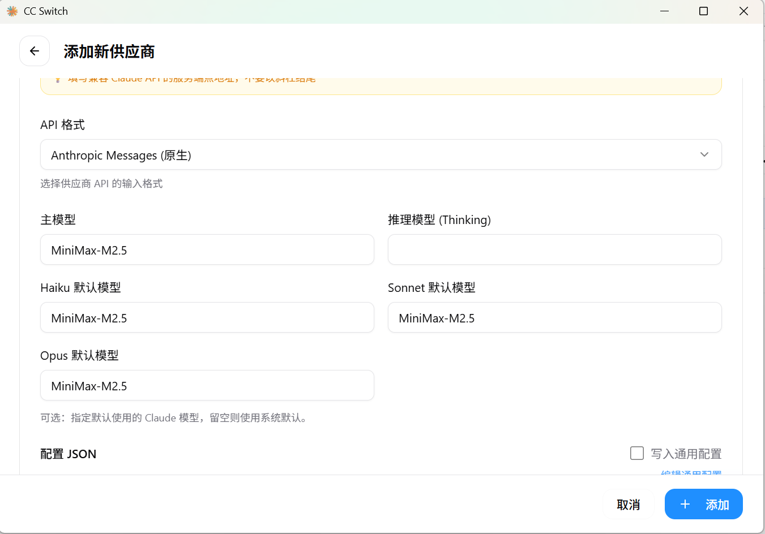Click the API 格式 label
Image resolution: width=765 pixels, height=534 pixels.
[62, 124]
